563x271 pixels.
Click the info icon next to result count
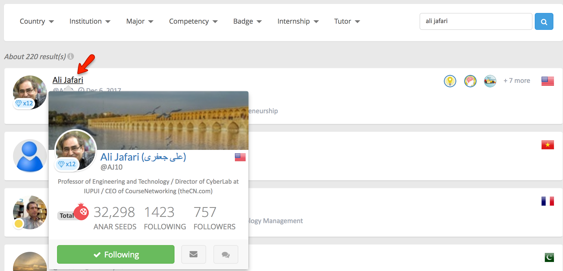(71, 56)
